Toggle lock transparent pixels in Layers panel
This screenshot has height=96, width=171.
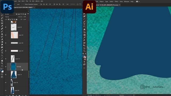click(x=9, y=19)
